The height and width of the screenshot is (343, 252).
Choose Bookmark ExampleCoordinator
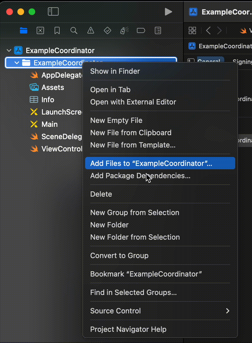160,274
